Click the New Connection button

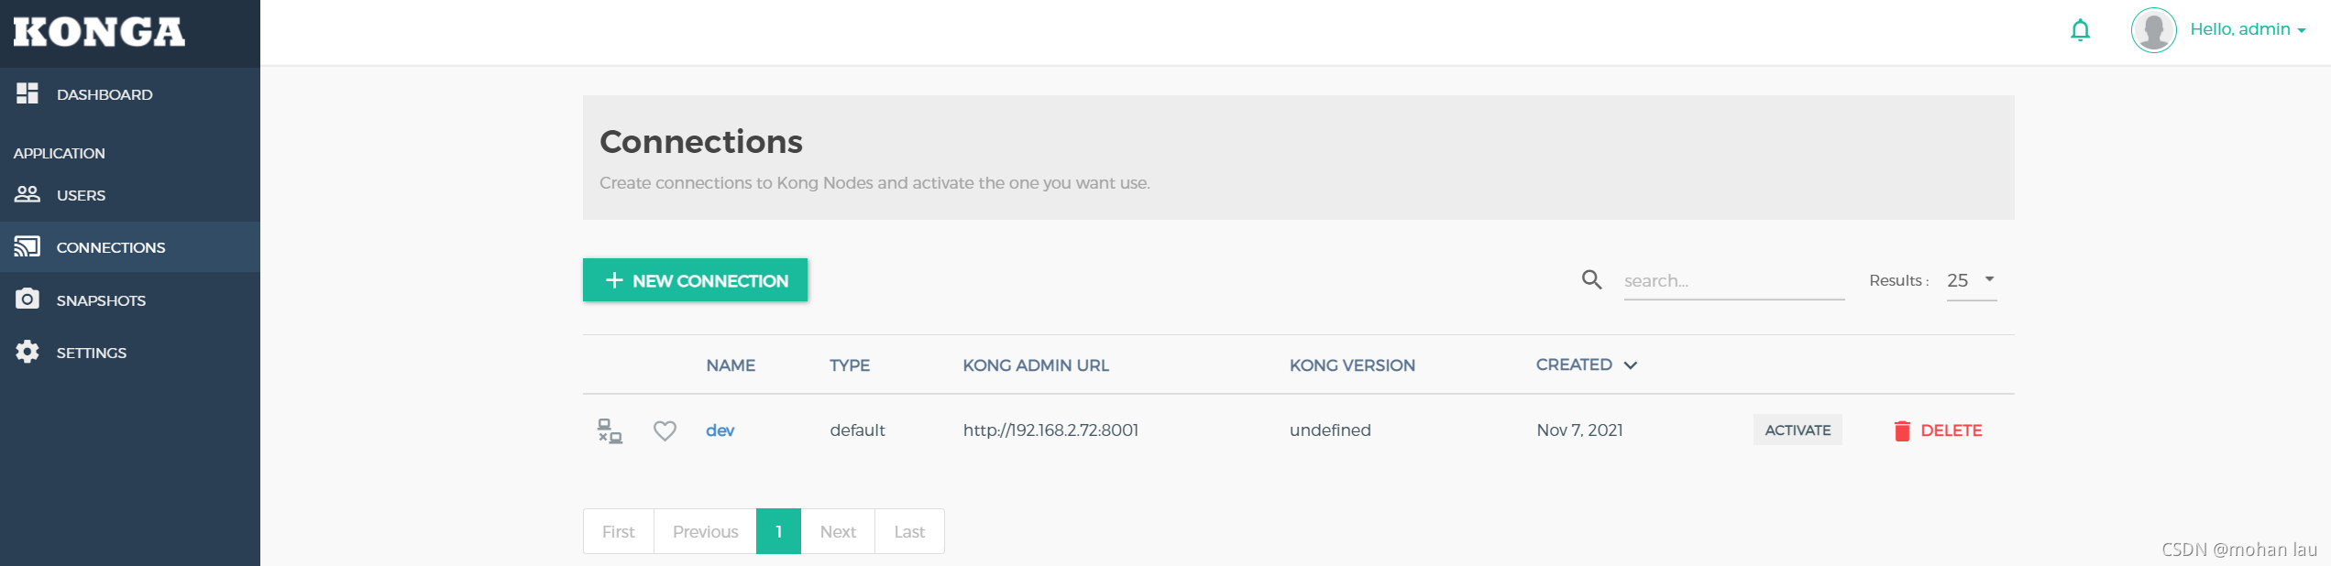[695, 280]
